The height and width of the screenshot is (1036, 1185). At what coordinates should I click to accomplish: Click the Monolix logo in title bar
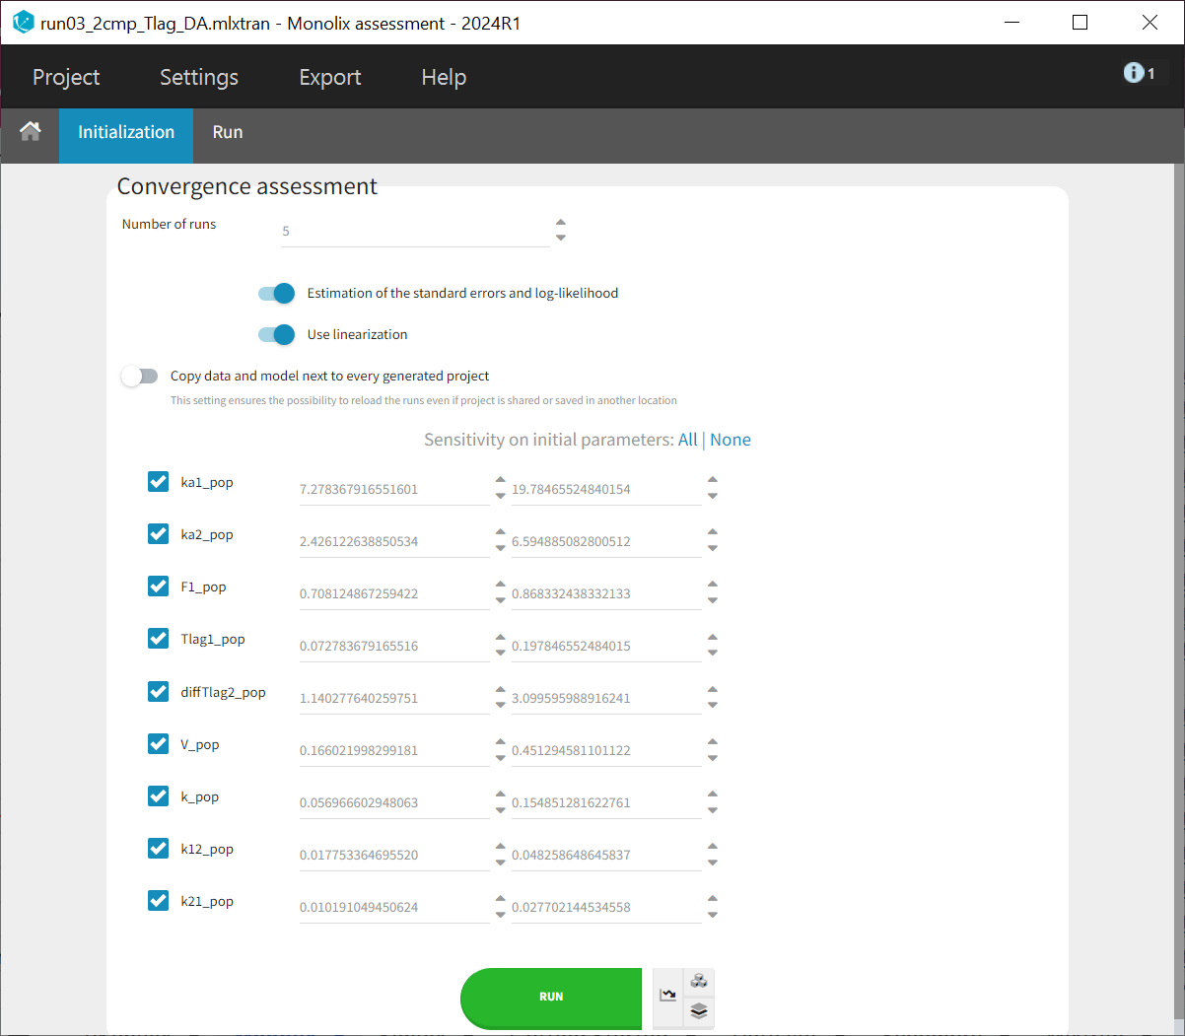coord(22,23)
